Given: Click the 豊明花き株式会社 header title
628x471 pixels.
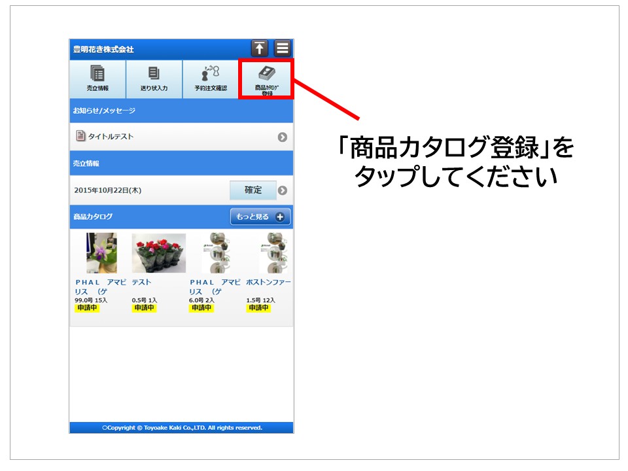Looking at the screenshot, I should (x=103, y=49).
